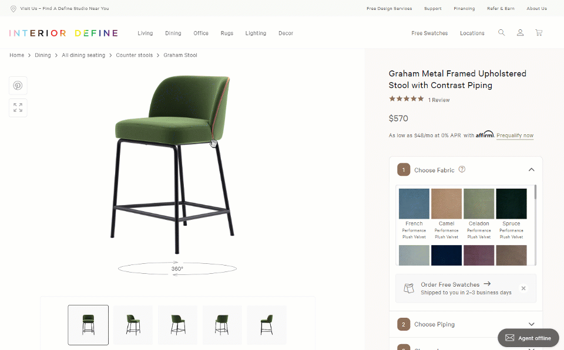
Task: Click the location pin icon
Action: click(x=14, y=9)
